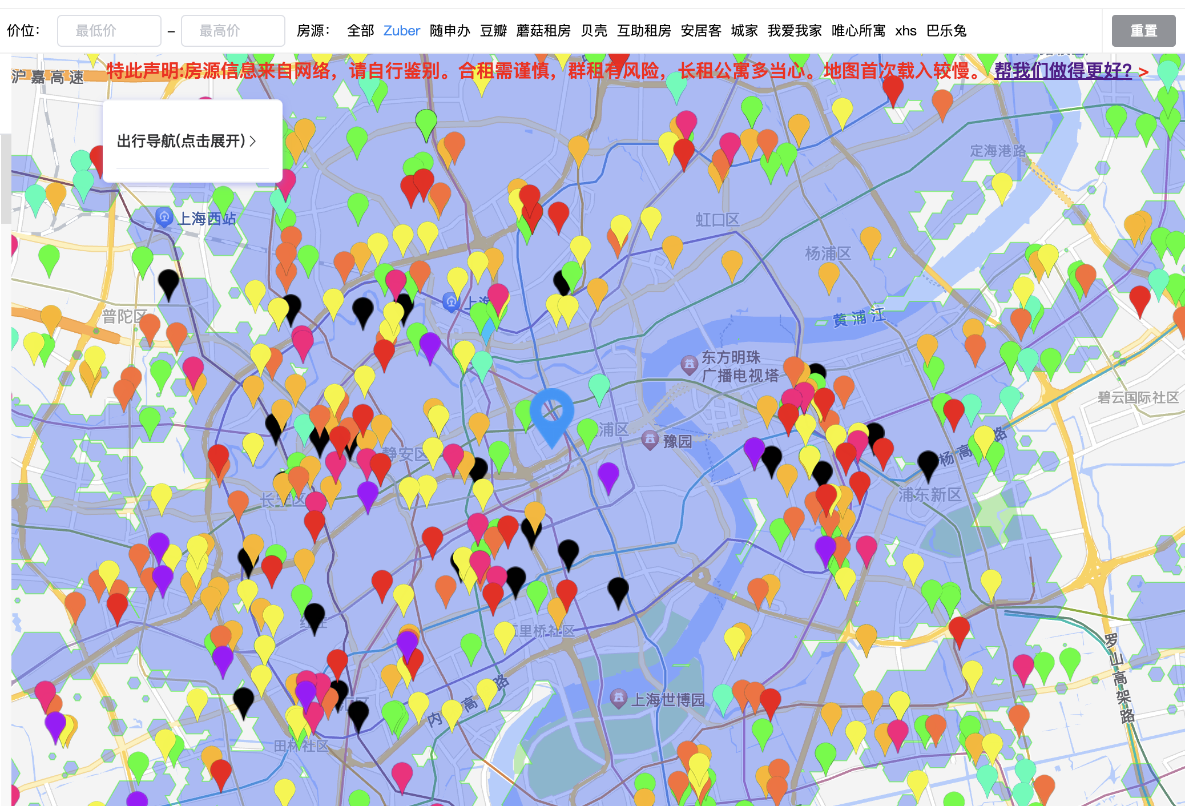Show only 互助租房 listings
The height and width of the screenshot is (806, 1185).
point(644,31)
